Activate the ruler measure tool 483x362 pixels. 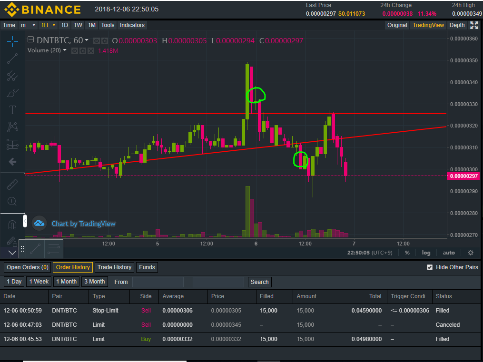[x=12, y=185]
